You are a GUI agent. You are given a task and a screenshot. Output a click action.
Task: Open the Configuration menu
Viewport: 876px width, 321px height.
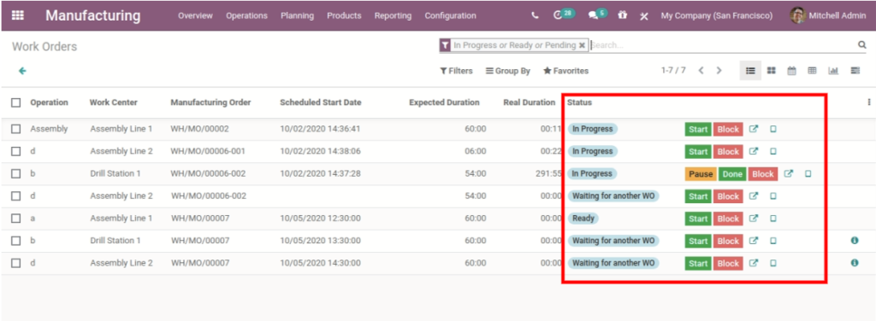tap(450, 15)
